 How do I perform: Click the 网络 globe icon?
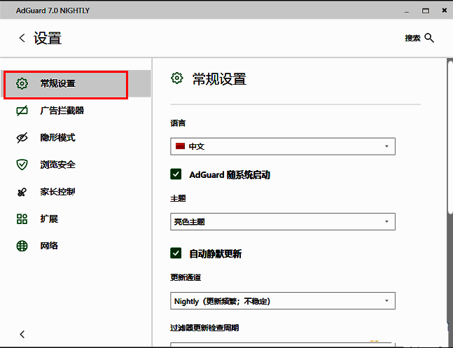(22, 246)
